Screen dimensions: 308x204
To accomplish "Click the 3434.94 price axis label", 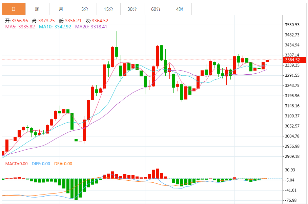I will 292,45.
